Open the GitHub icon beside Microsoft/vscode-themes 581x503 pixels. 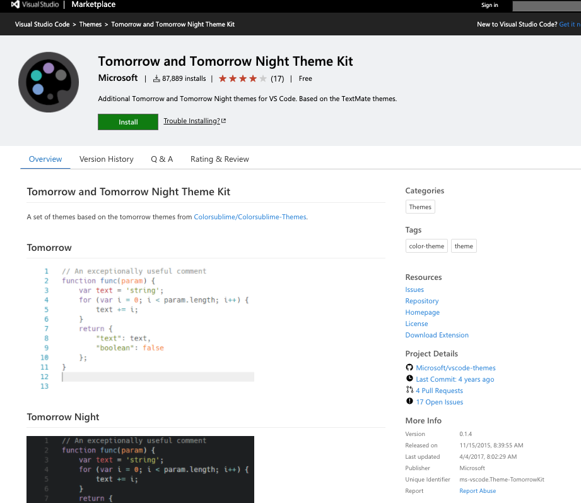(410, 367)
